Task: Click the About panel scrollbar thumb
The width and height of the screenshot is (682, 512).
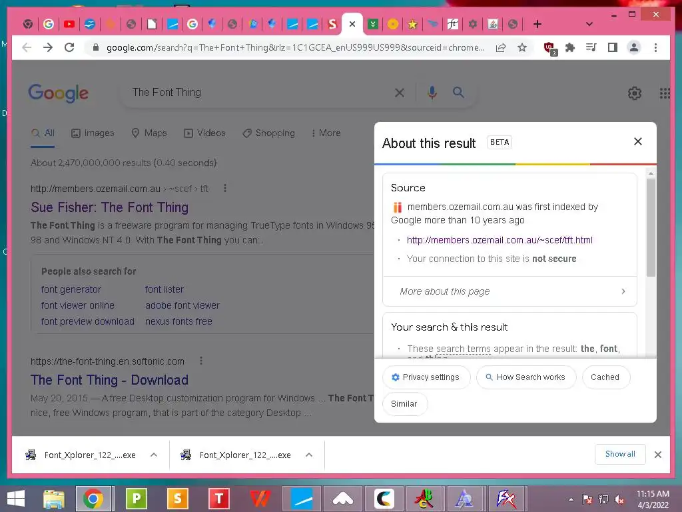Action: click(x=651, y=228)
